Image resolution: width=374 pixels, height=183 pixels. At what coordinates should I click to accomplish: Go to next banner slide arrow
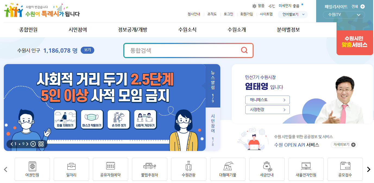click(27, 144)
